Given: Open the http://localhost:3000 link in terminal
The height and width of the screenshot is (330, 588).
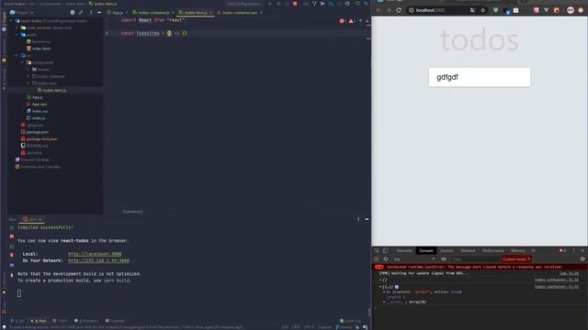Looking at the screenshot, I should (x=95, y=254).
